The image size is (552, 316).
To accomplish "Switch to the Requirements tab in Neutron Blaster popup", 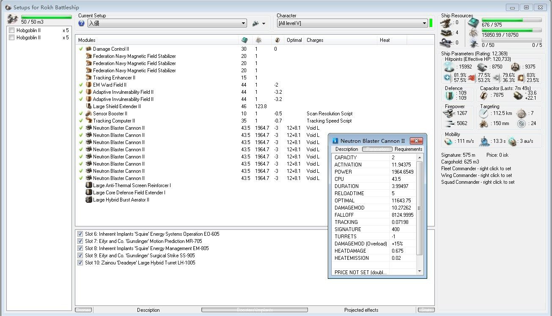I will pyautogui.click(x=409, y=149).
